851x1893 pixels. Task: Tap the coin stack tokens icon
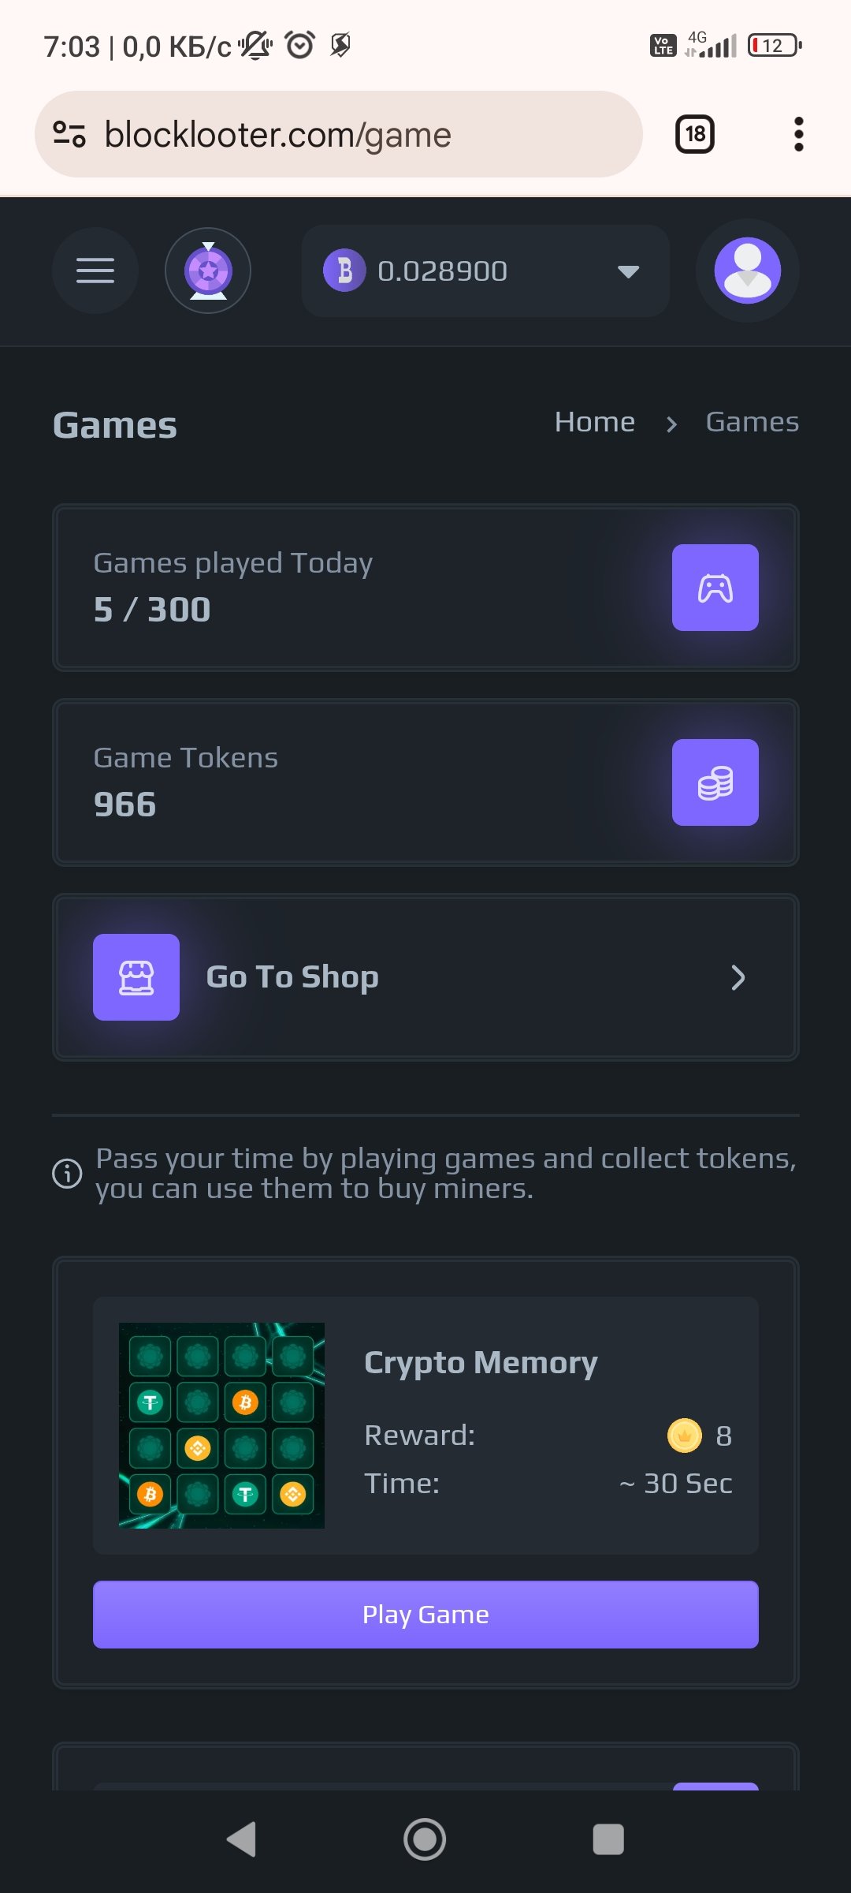[x=715, y=782]
